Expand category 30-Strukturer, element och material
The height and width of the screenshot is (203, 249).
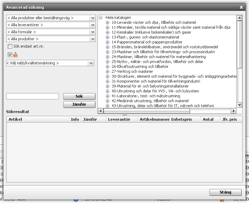coord(108,77)
